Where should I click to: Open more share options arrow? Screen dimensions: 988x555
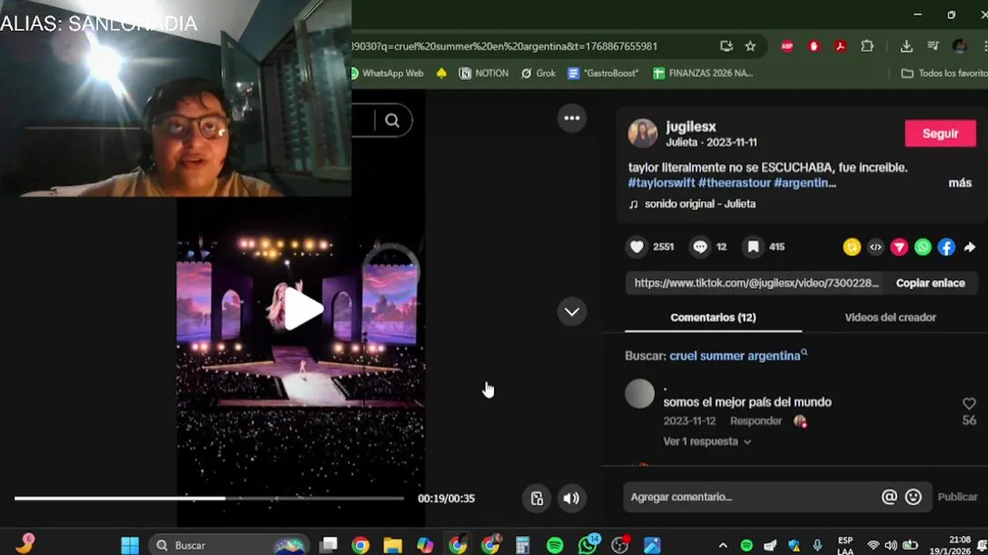pos(970,247)
